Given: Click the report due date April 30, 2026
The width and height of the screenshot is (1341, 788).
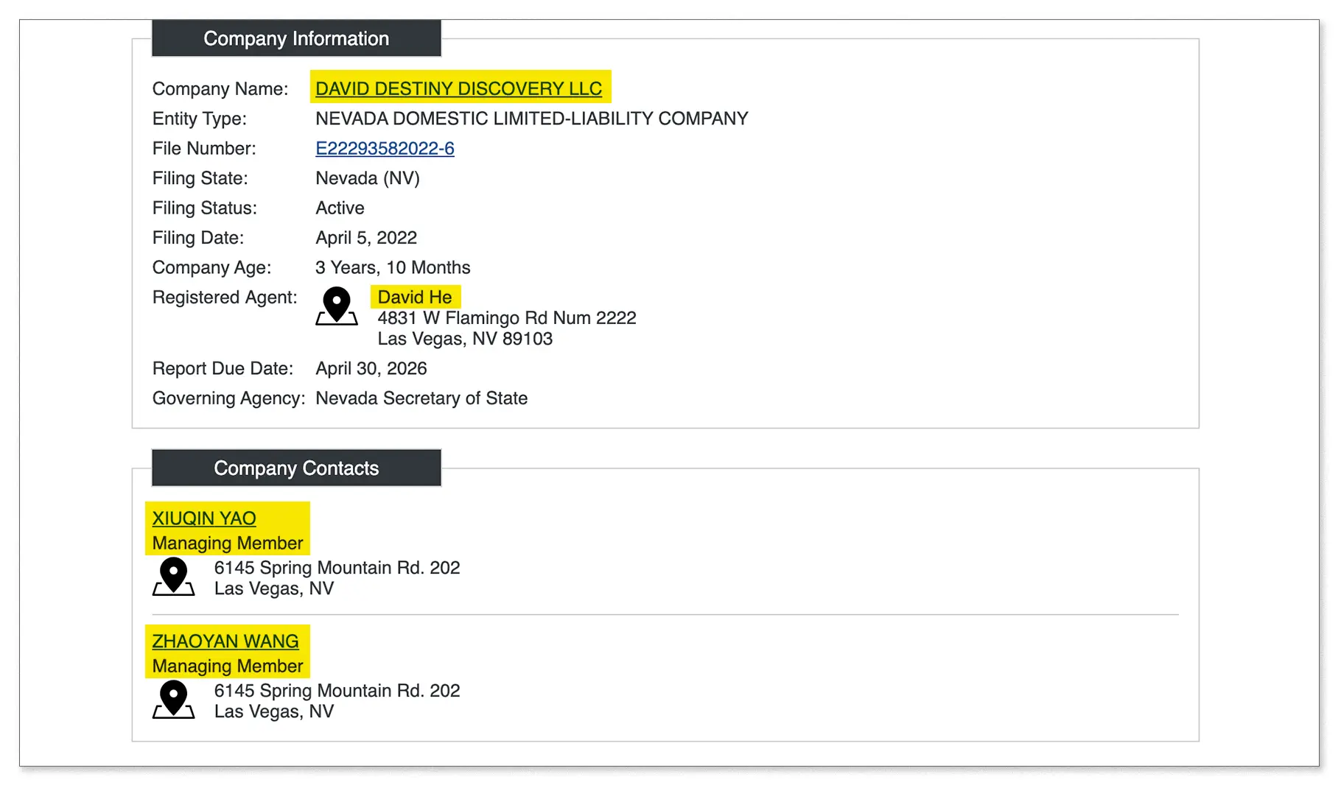Looking at the screenshot, I should click(x=371, y=368).
